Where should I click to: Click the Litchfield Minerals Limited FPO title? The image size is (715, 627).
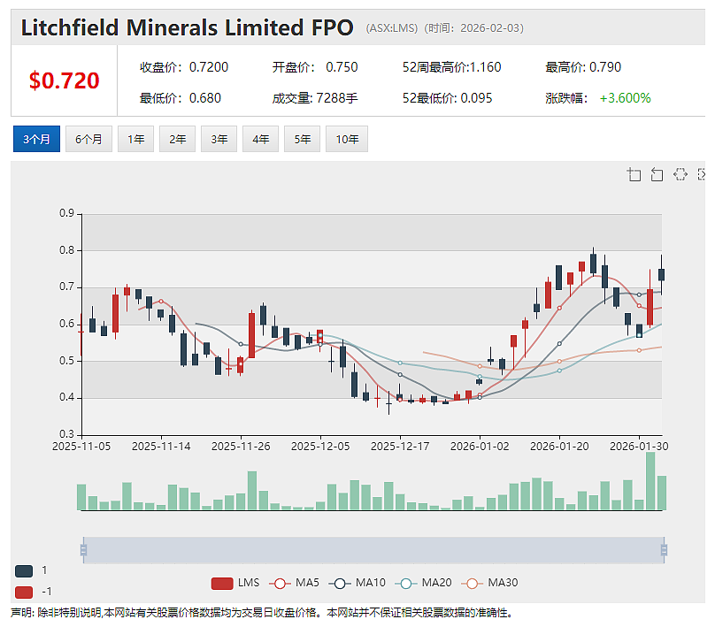pyautogui.click(x=187, y=27)
